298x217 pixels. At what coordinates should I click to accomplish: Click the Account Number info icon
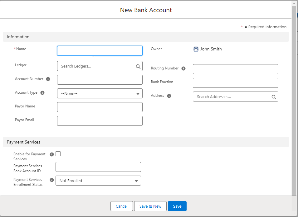[x=48, y=79]
